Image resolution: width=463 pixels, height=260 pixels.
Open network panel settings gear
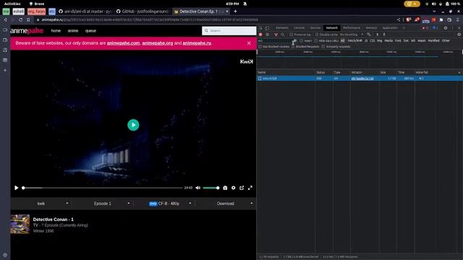(x=459, y=35)
